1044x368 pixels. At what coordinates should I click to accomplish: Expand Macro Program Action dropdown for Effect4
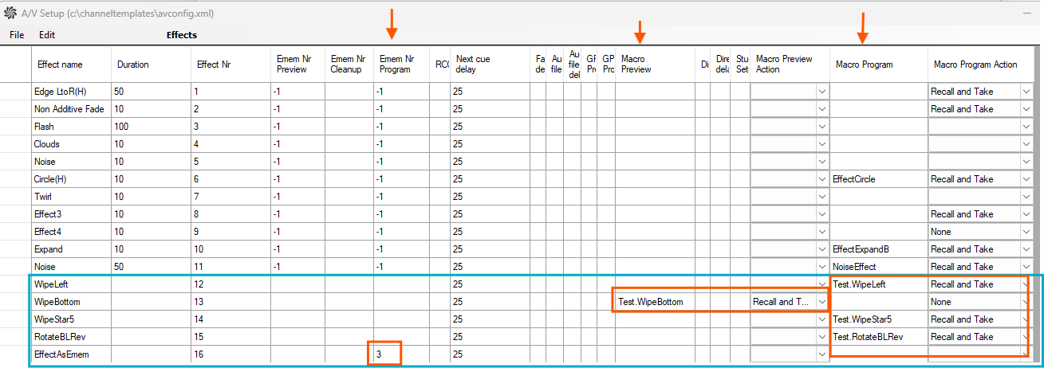point(1026,232)
